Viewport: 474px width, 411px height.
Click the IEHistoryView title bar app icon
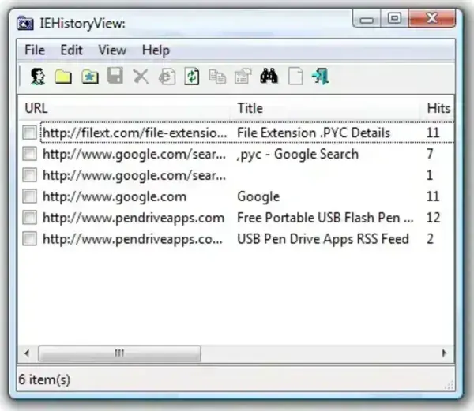pos(25,23)
